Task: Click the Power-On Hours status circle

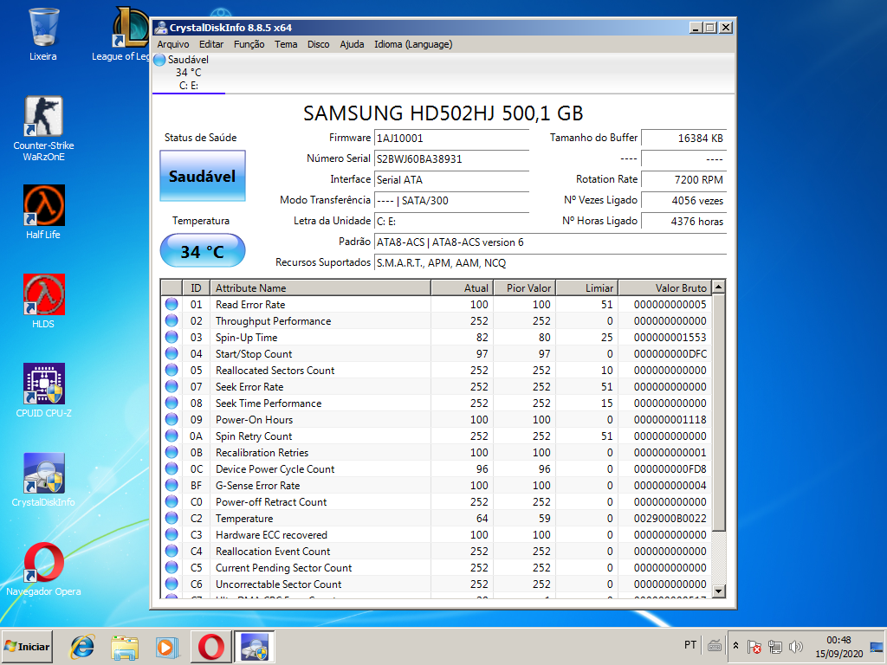Action: click(x=172, y=420)
